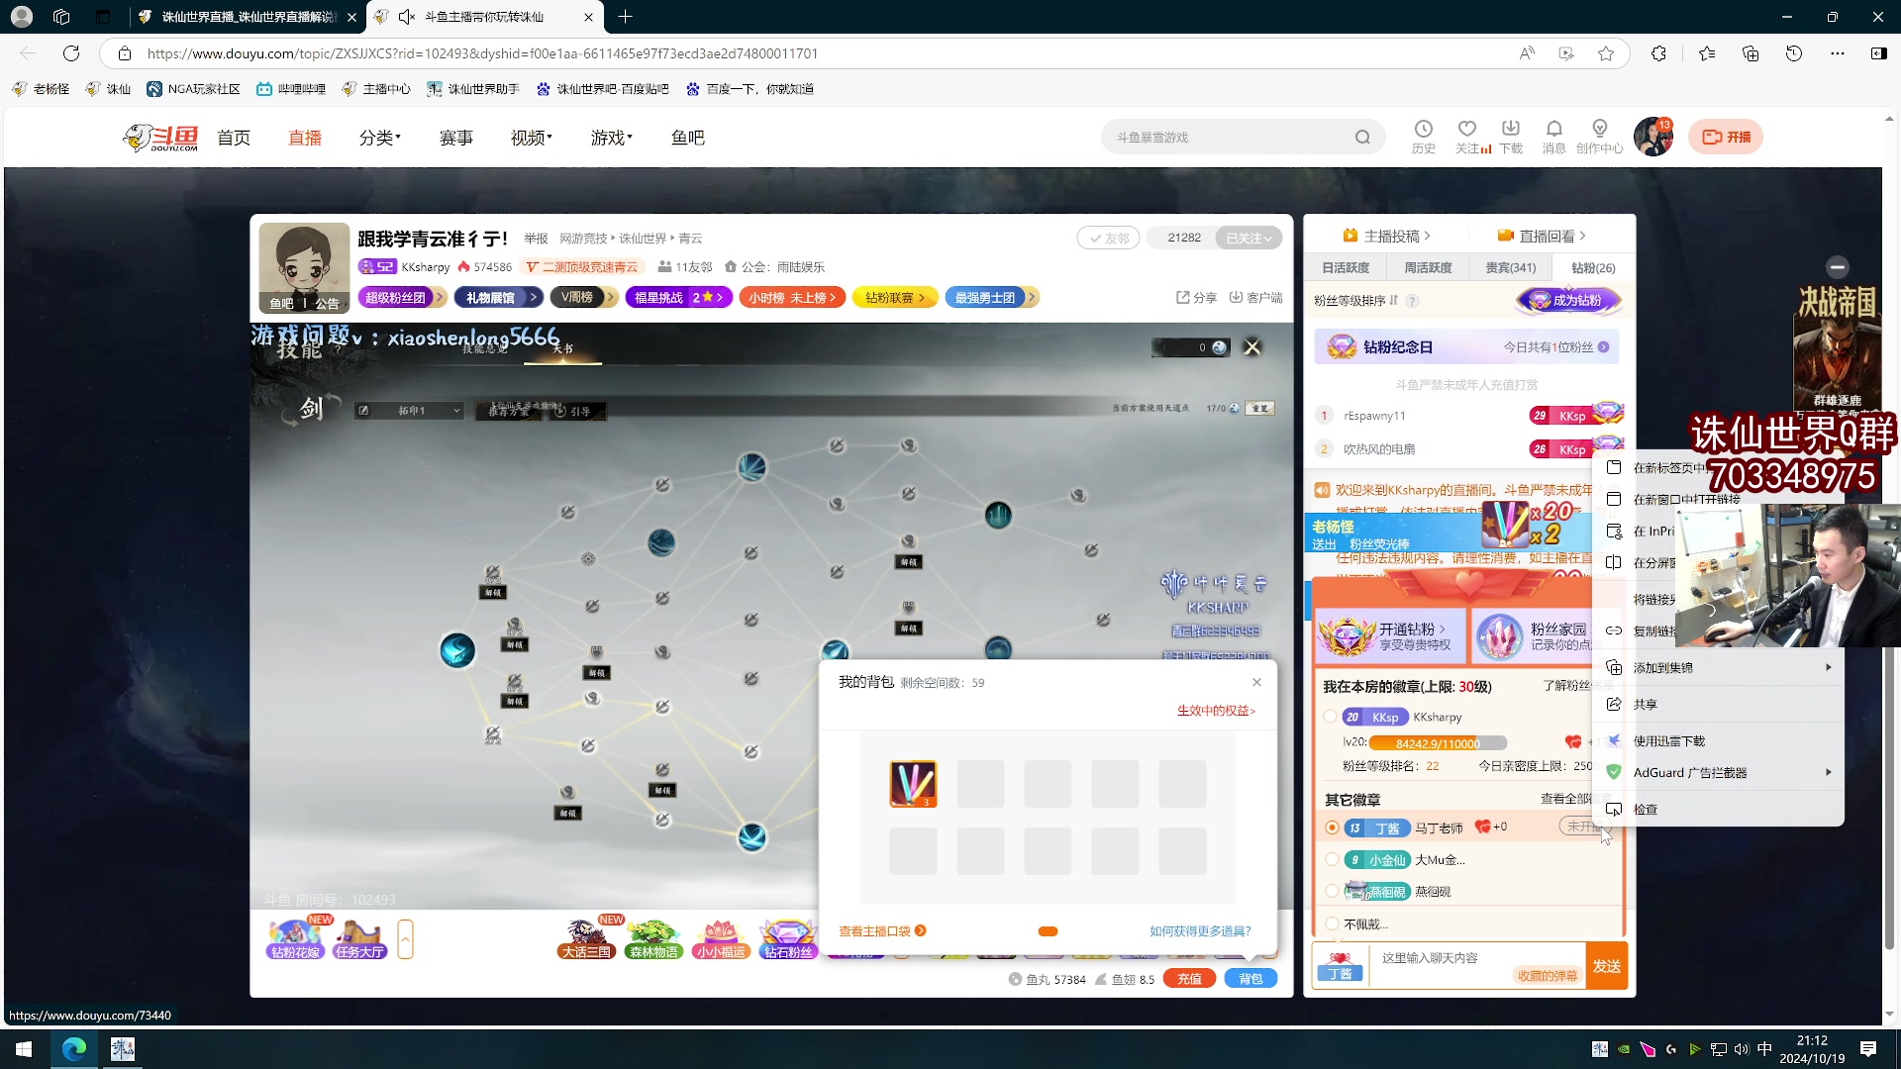Image resolution: width=1901 pixels, height=1069 pixels.
Task: Click the 充值 recharge button
Action: pyautogui.click(x=1189, y=979)
